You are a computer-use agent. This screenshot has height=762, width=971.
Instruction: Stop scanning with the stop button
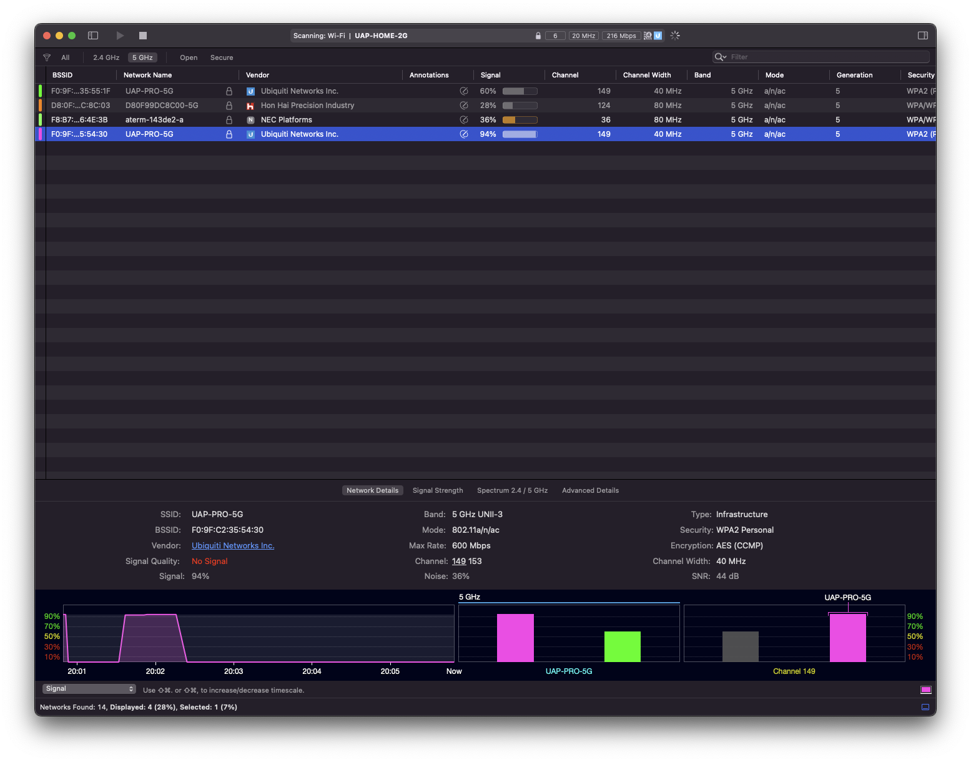coord(143,36)
